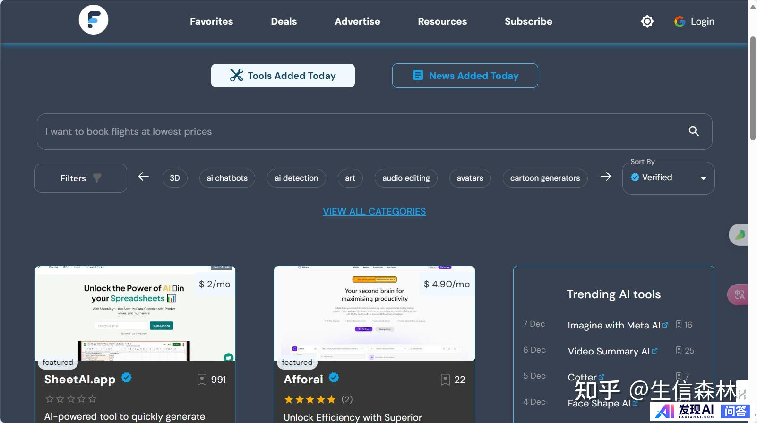Show previous categories with left arrow
The width and height of the screenshot is (757, 423).
(x=144, y=176)
